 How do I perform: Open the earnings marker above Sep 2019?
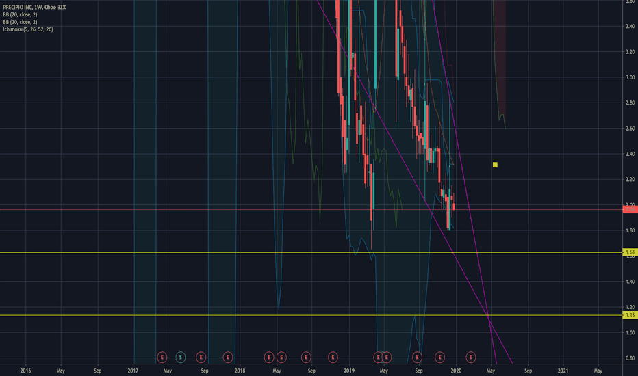(417, 358)
